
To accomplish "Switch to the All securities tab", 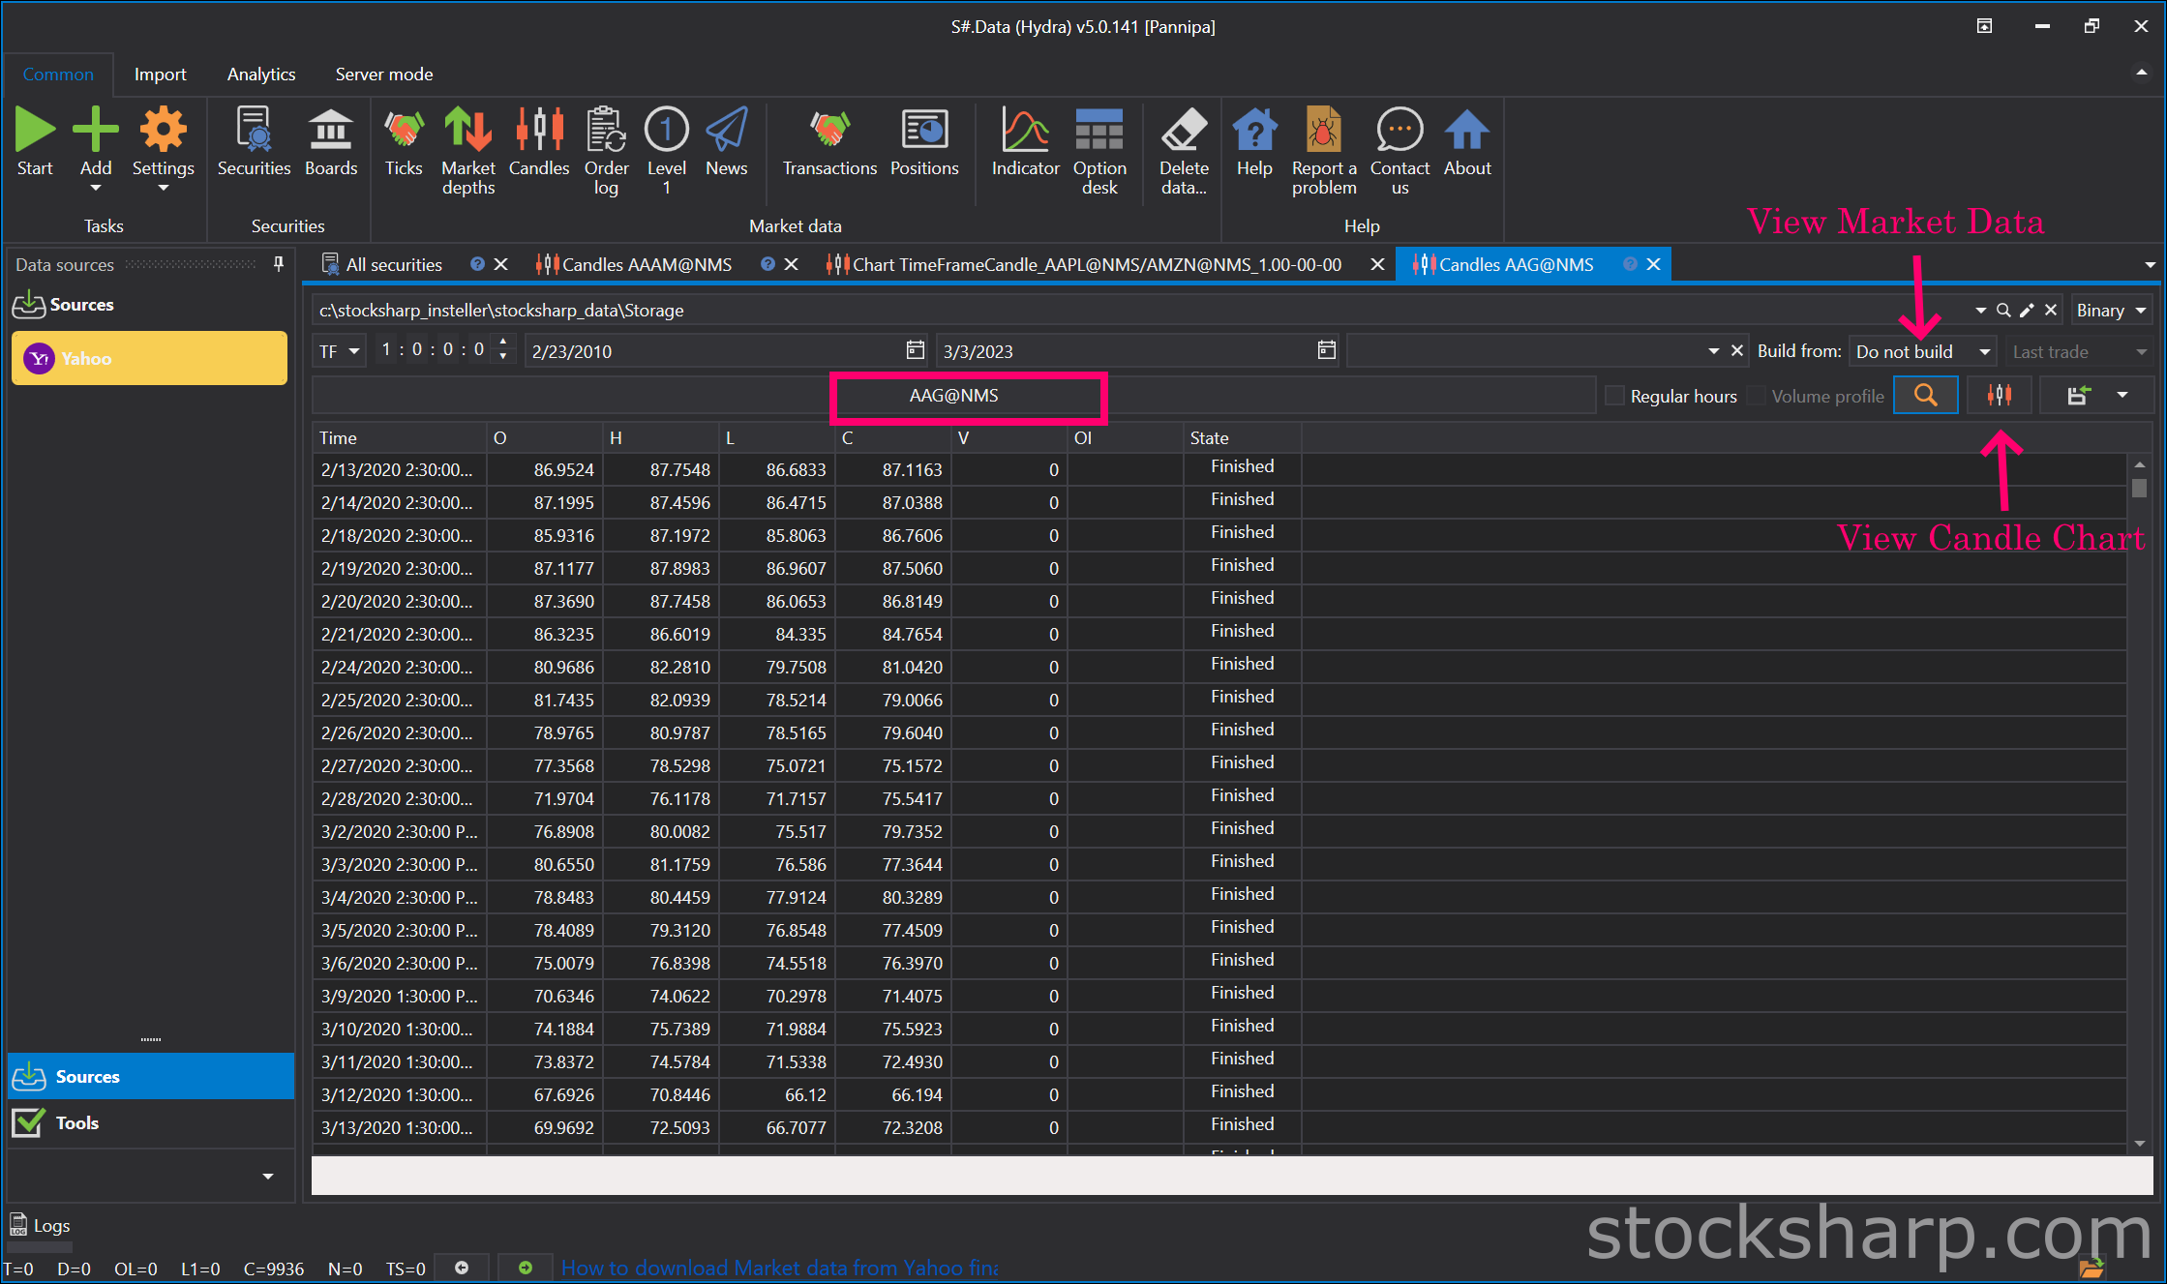I will [x=393, y=264].
